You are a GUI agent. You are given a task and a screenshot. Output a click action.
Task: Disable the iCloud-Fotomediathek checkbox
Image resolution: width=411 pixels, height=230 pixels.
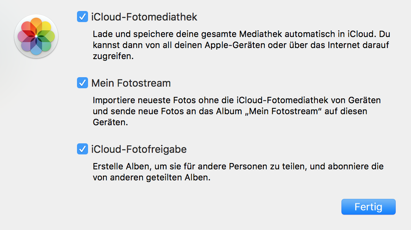point(83,17)
